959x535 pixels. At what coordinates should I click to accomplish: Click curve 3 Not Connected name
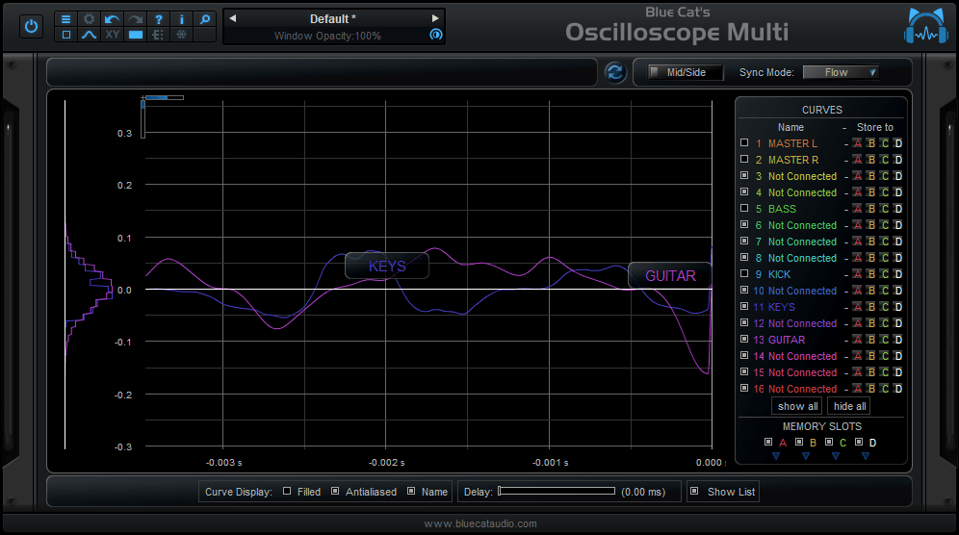pos(802,176)
